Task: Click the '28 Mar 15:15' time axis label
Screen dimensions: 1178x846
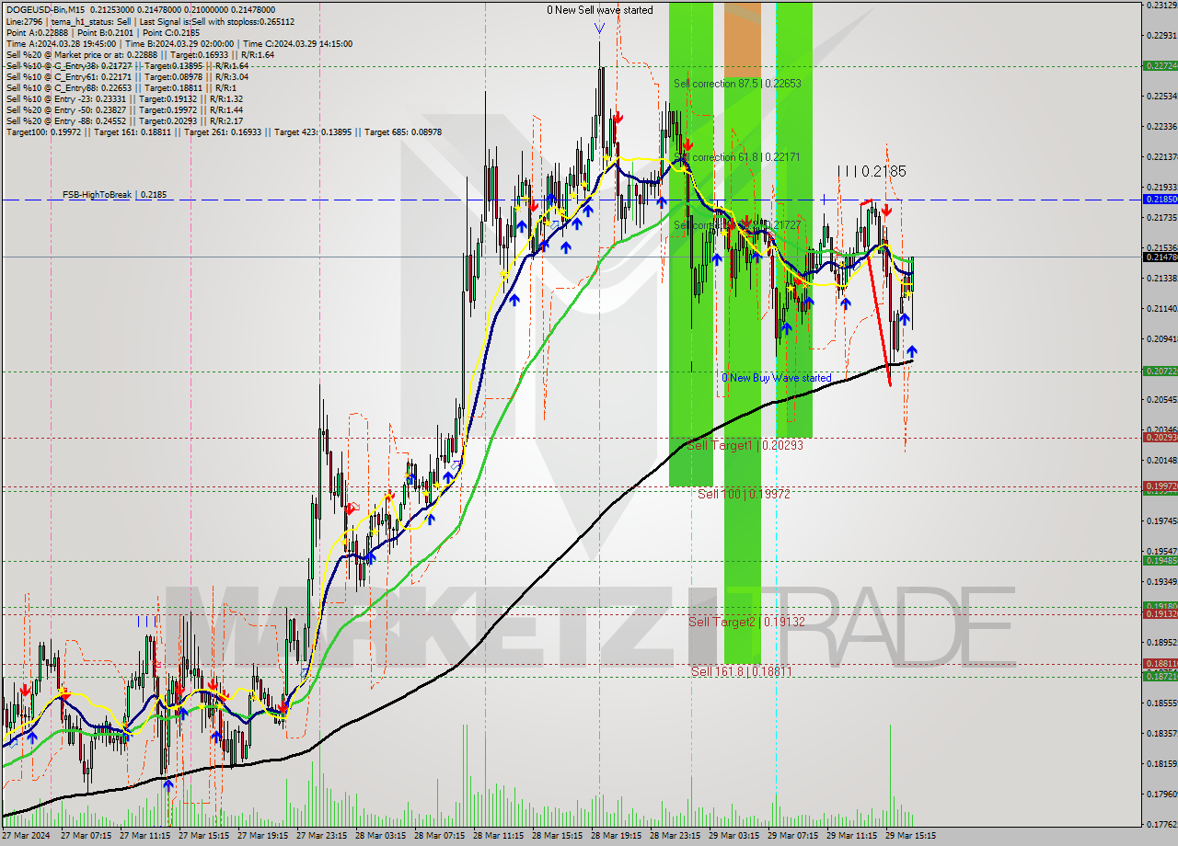Action: tap(558, 837)
